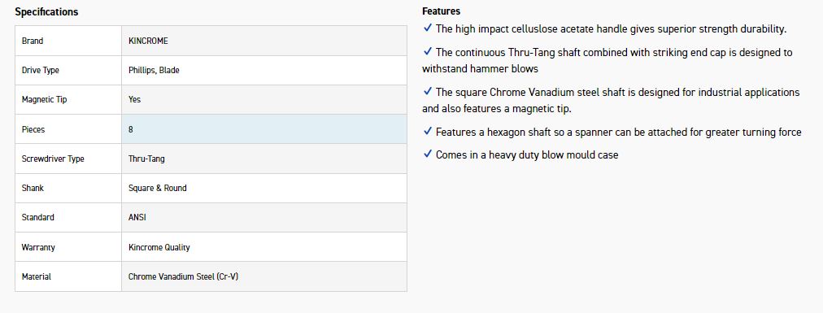Select the Features heading
Image resolution: width=823 pixels, height=313 pixels.
click(x=441, y=11)
